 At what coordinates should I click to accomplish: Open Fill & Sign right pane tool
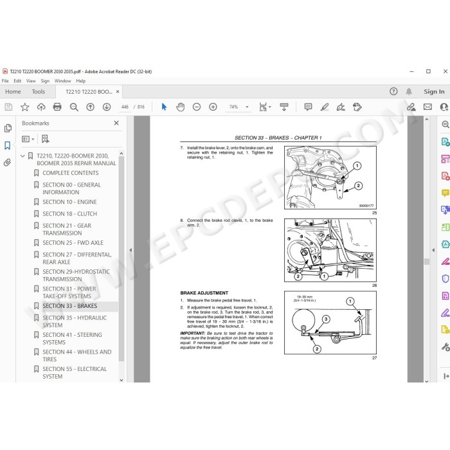point(445,313)
